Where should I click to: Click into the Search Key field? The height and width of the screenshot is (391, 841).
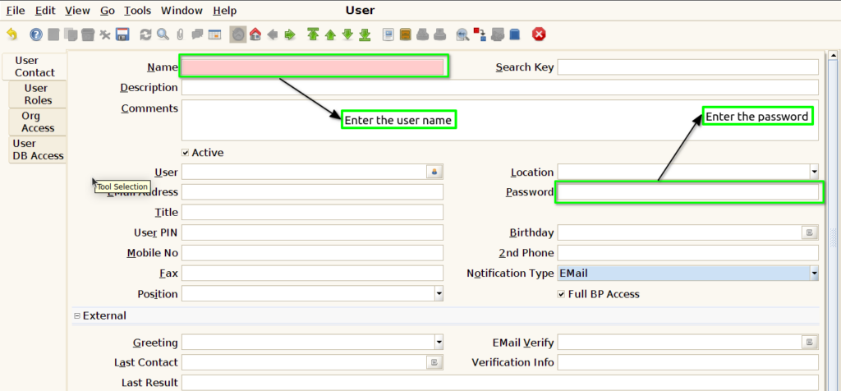tap(688, 67)
